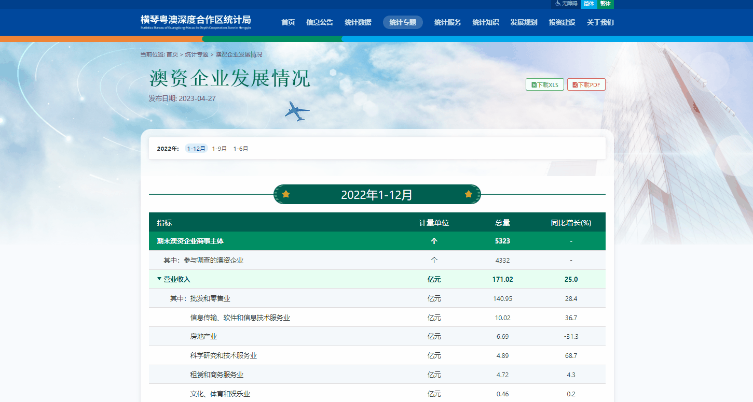Open the 统计专题 nav menu
Screen dimensions: 753x402
point(403,22)
